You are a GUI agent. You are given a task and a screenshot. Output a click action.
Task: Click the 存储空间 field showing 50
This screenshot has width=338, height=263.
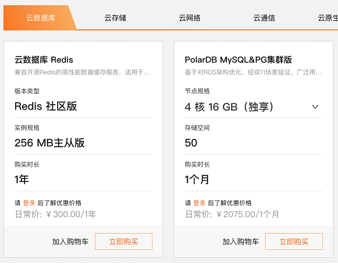tap(191, 143)
